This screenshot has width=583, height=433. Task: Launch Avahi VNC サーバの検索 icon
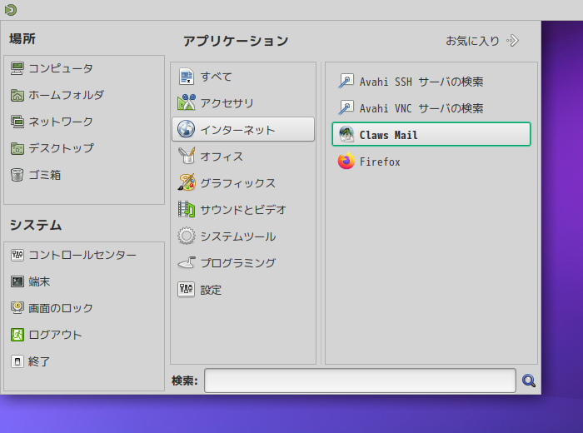click(346, 108)
